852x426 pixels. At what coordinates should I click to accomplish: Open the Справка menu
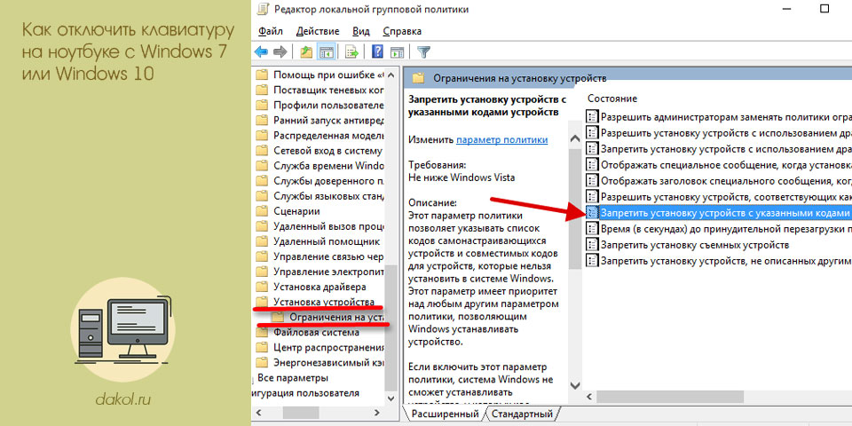(x=401, y=31)
